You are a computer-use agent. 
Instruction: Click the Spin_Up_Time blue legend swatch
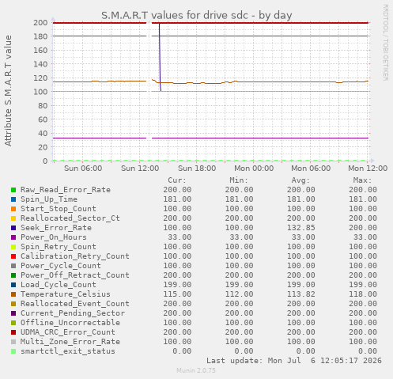13,199
